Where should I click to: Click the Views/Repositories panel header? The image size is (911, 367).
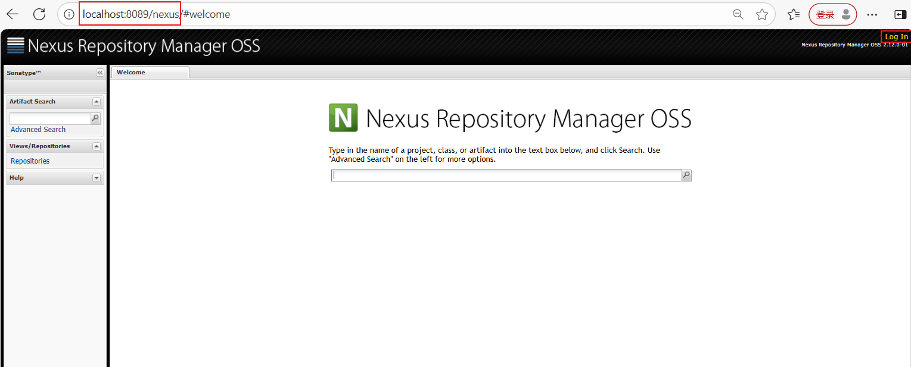pos(55,146)
